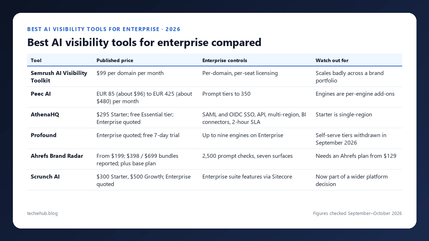Viewport: 429px width, 241px height.
Task: Click 'Figures checked September–October 2026' footer note
Action: 357,214
